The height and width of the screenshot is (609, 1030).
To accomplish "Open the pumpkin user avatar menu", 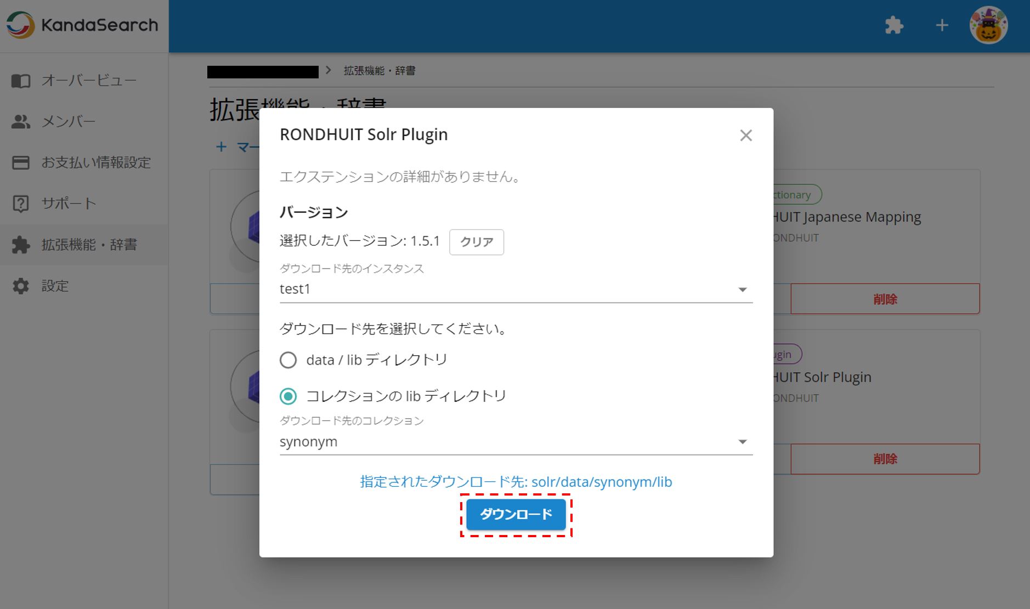I will point(988,25).
